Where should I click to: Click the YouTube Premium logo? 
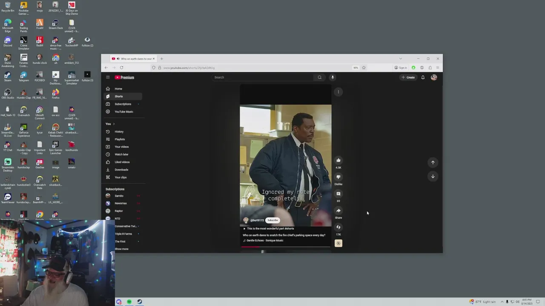click(124, 77)
